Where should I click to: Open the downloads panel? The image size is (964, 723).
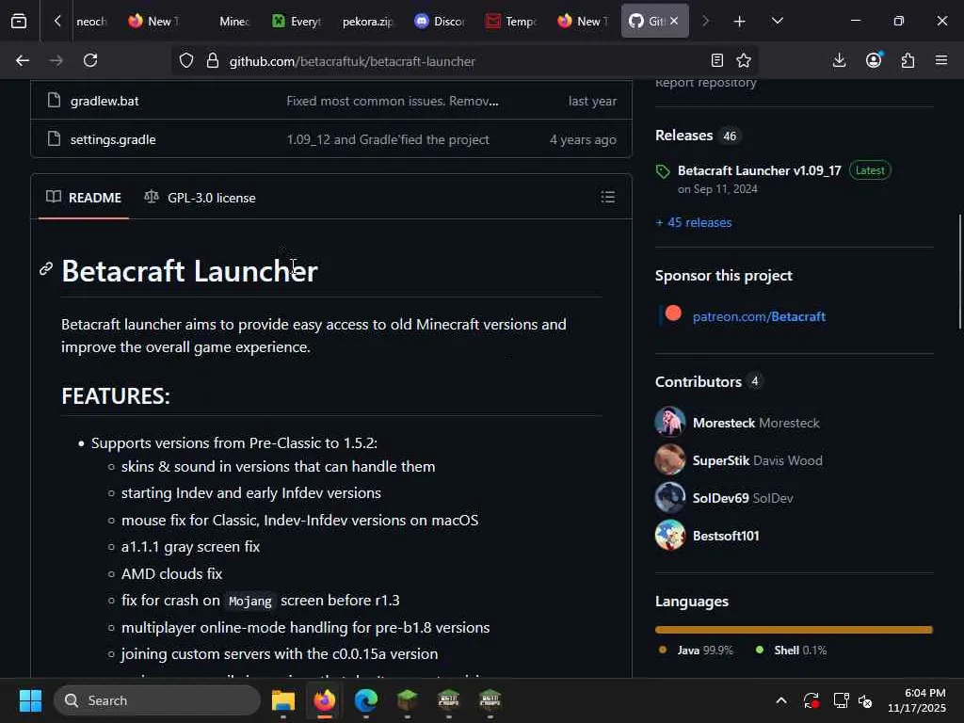click(839, 60)
